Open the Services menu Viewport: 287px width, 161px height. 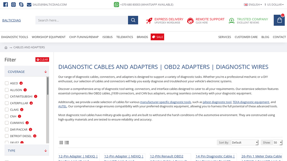click(x=225, y=37)
